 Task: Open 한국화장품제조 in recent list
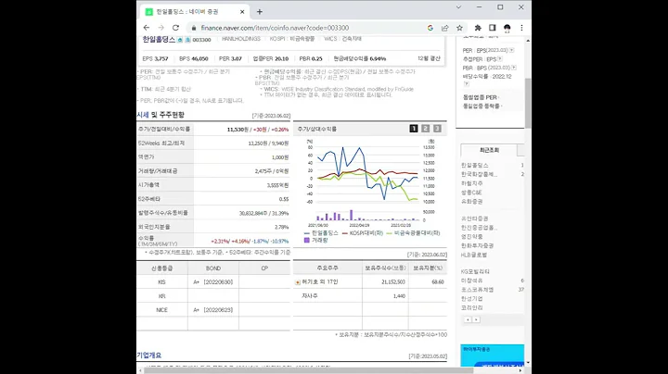480,174
